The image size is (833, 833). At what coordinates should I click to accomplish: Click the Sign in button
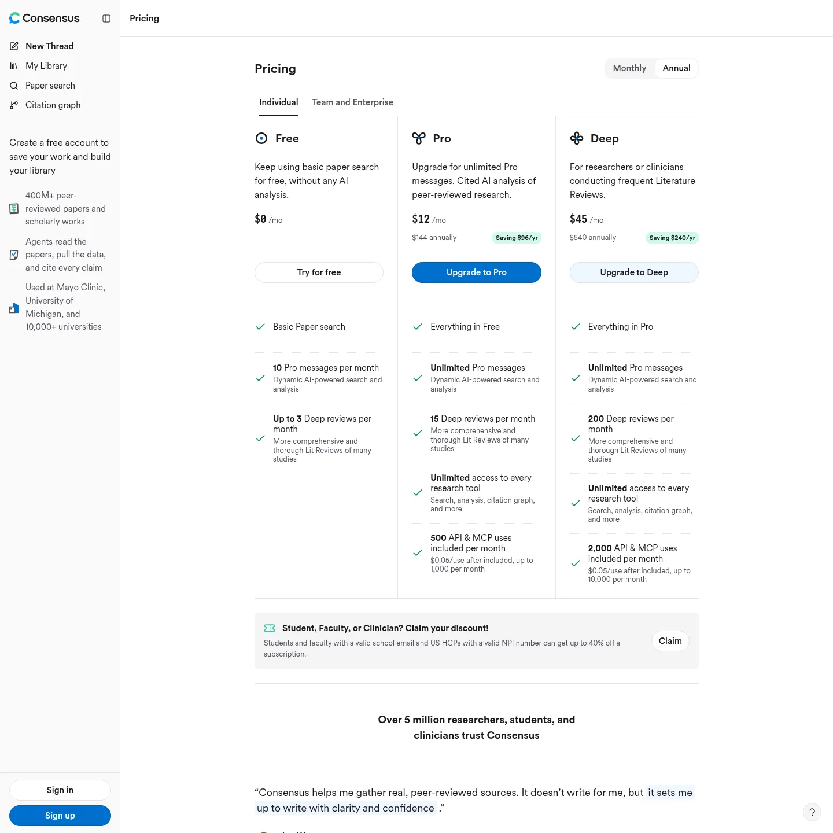pyautogui.click(x=60, y=790)
